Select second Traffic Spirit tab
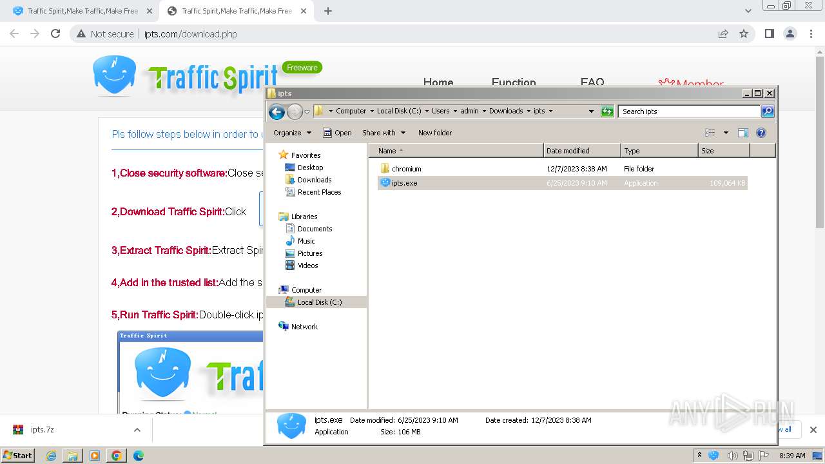This screenshot has height=464, width=825. coord(237,11)
